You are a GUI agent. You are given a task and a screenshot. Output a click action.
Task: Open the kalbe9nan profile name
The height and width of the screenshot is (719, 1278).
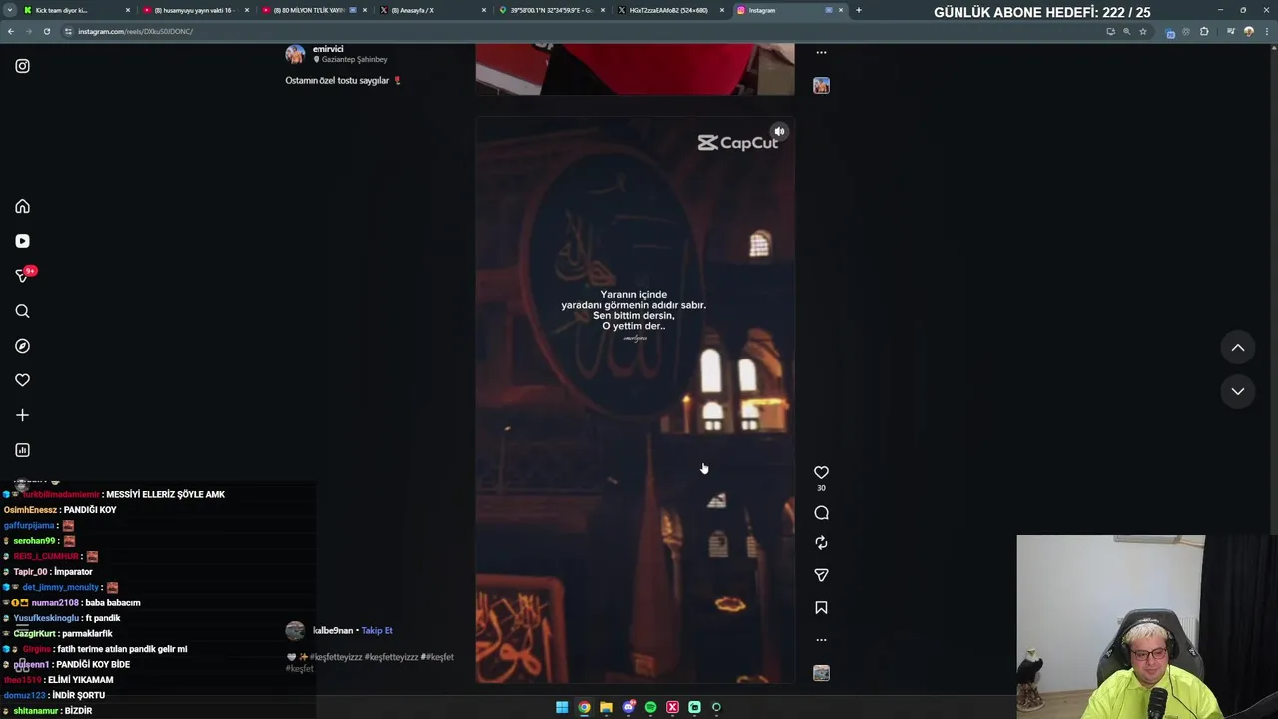tap(333, 631)
